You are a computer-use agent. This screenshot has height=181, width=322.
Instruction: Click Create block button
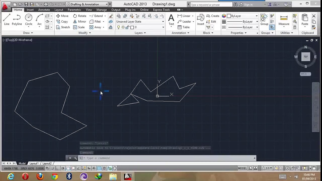(x=213, y=16)
